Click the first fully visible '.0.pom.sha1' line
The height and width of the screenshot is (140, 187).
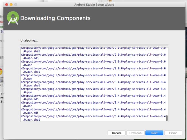(x=31, y=51)
